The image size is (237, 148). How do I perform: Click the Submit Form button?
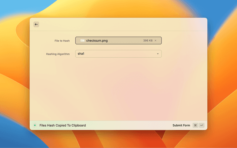point(181,125)
